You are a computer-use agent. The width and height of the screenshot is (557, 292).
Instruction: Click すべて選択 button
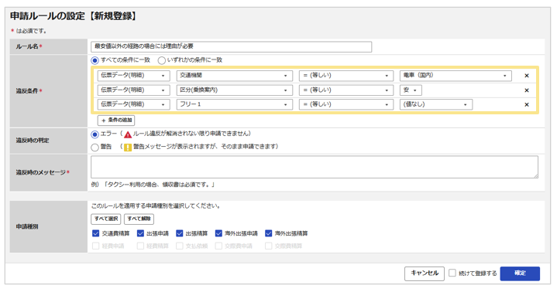click(x=106, y=219)
